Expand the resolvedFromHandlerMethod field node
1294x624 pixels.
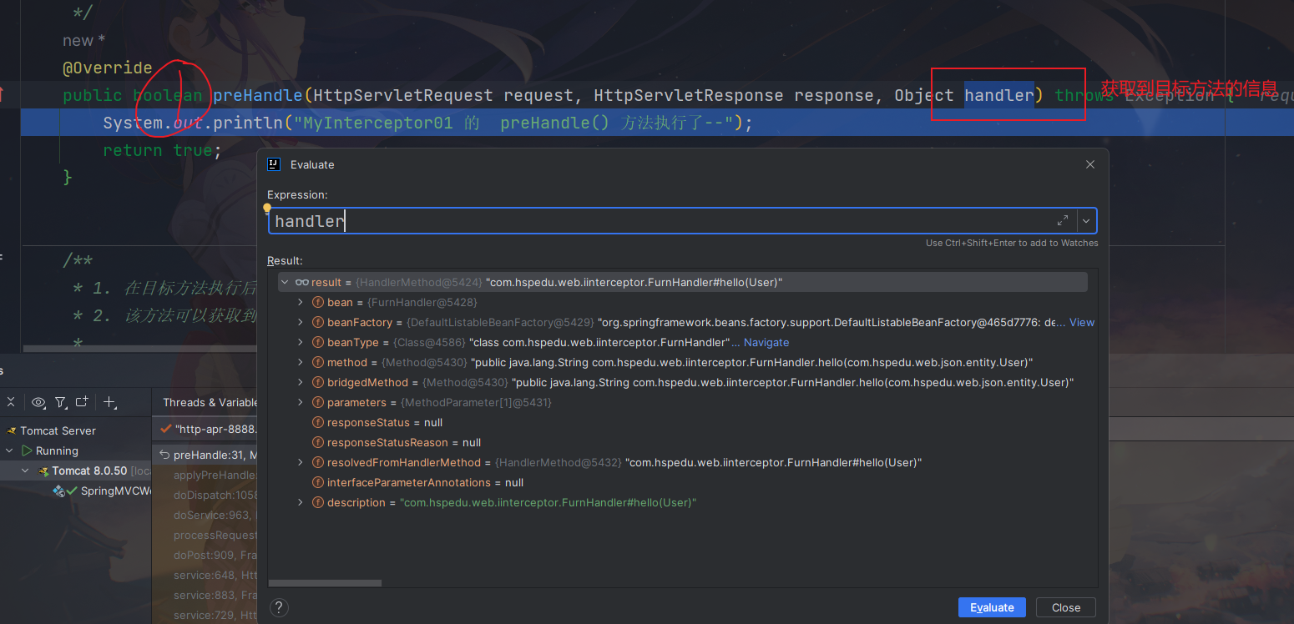pos(301,462)
